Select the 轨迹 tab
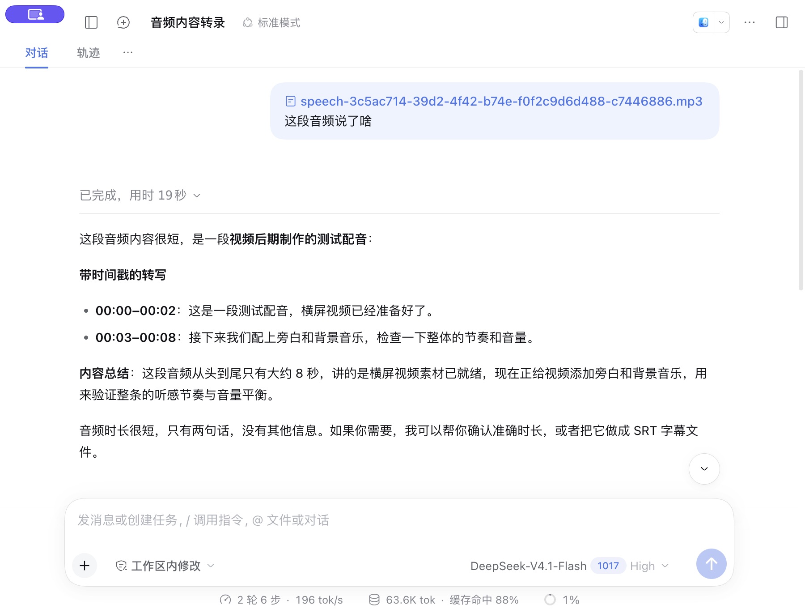The width and height of the screenshot is (805, 613). (x=89, y=53)
